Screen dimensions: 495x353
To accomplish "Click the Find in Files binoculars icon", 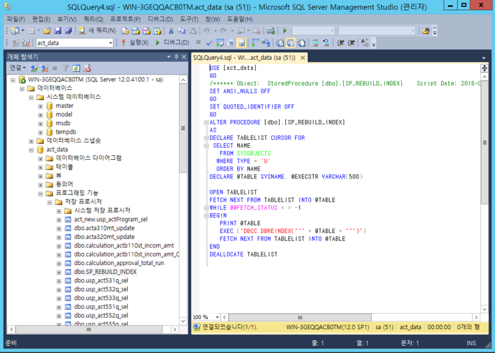I will click(426, 31).
